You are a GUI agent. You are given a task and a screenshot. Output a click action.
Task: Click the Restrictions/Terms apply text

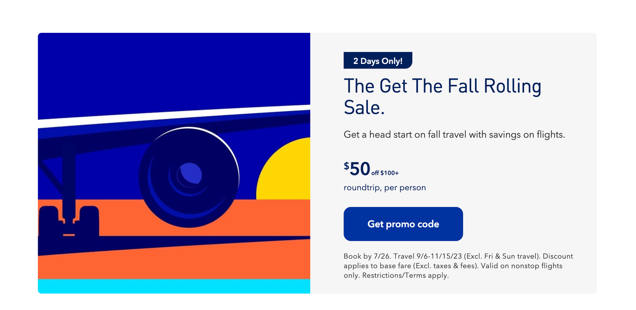pos(405,276)
